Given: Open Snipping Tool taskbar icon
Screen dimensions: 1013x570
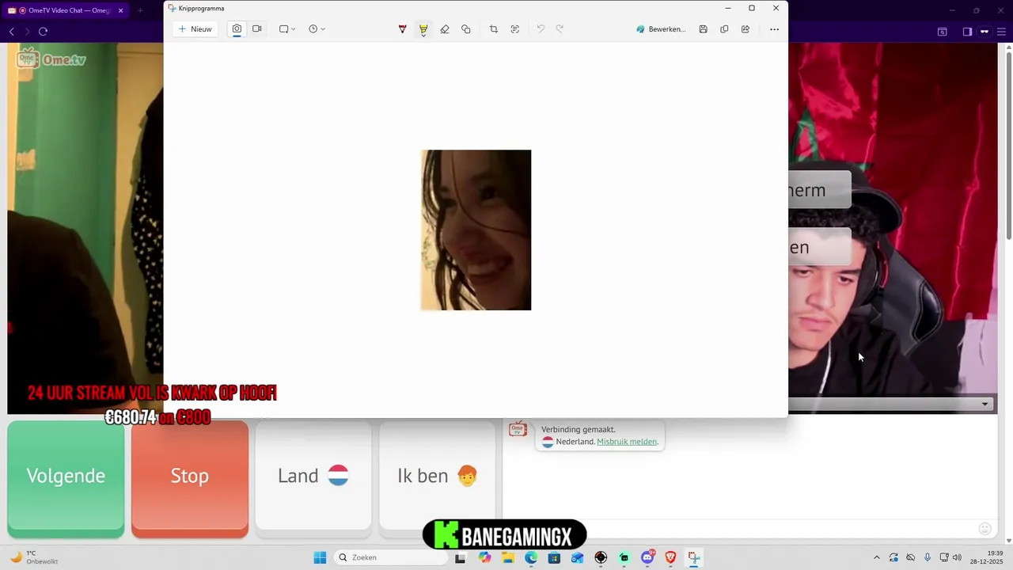Looking at the screenshot, I should click(693, 557).
